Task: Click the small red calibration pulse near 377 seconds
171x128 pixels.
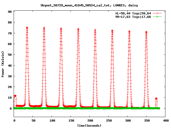Action: click(x=156, y=99)
